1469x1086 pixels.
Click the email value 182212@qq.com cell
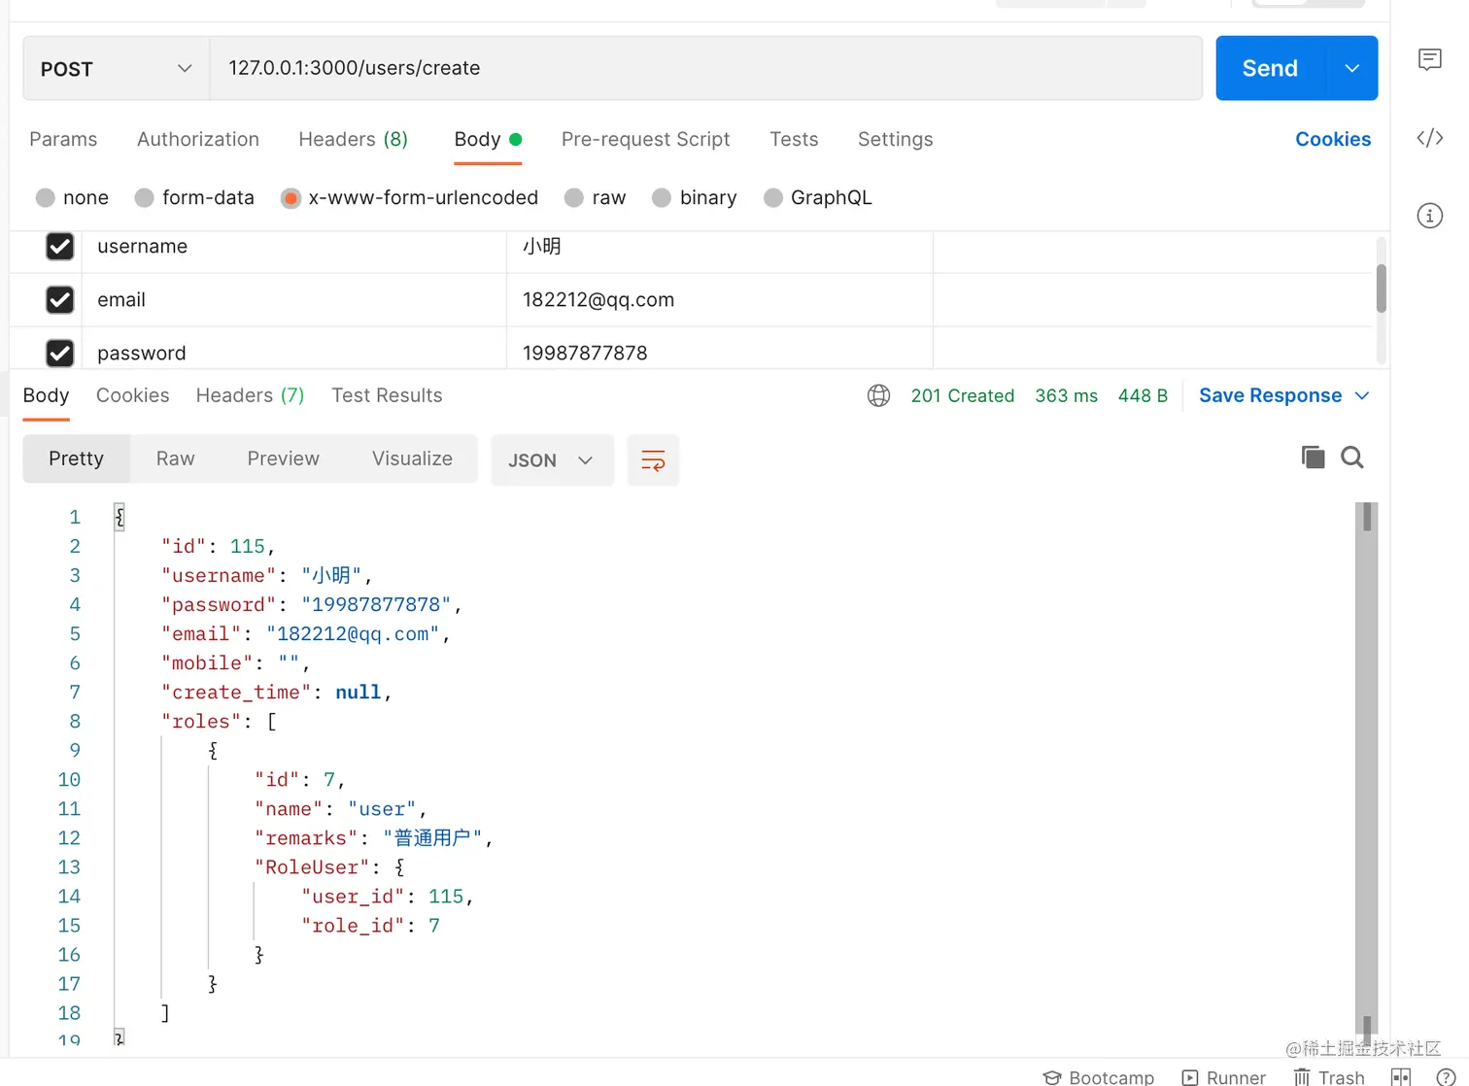click(x=720, y=300)
